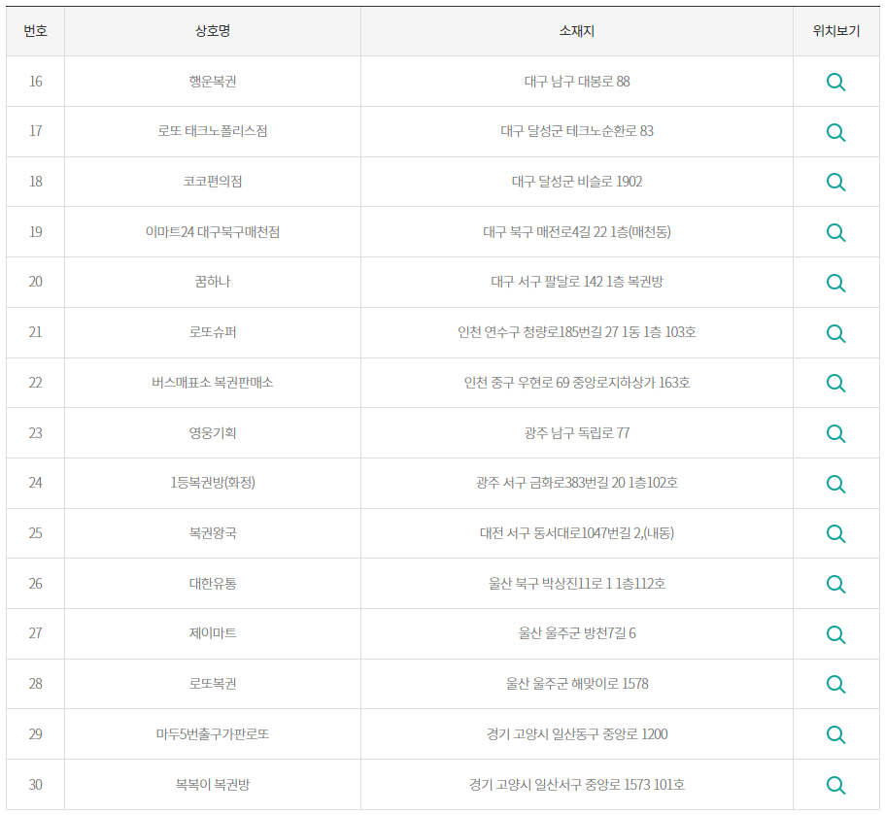This screenshot has height=815, width=885.
Task: Select store name 로또 태크노폴리스점
Action: click(213, 131)
